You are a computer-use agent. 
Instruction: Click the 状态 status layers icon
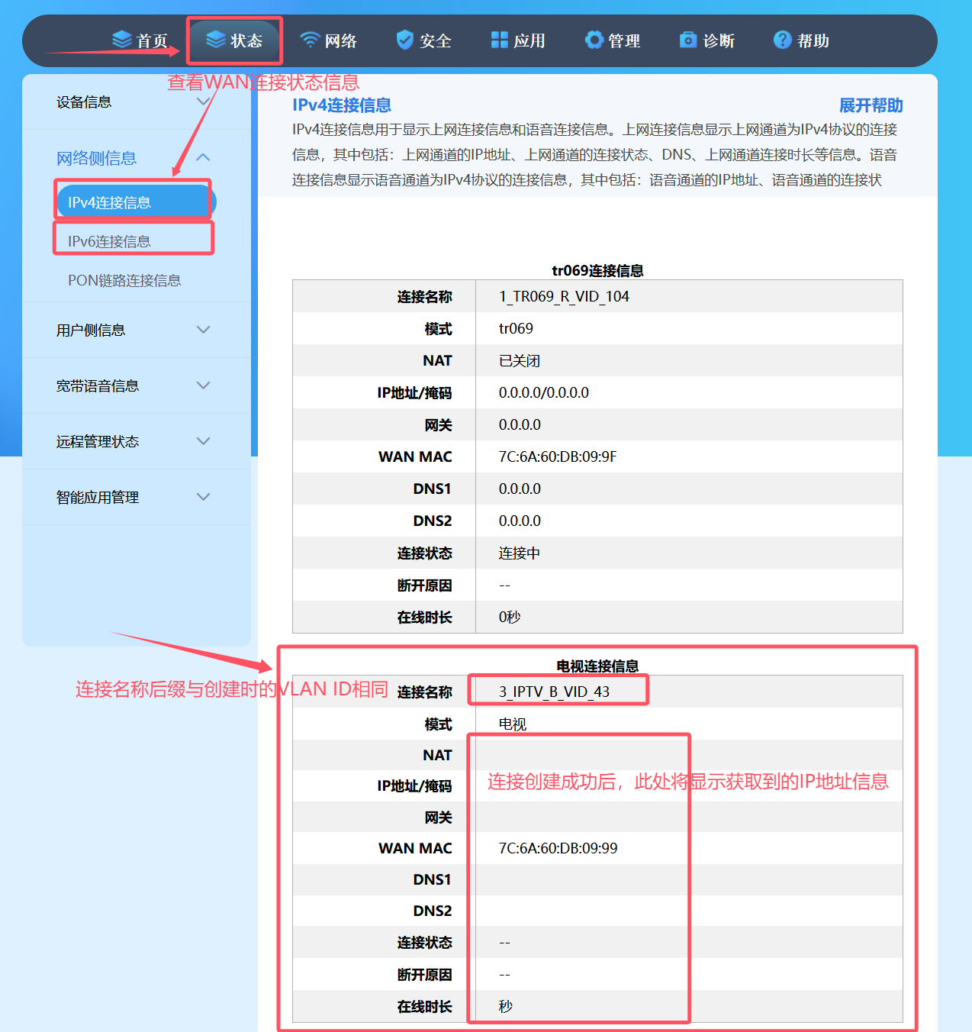pos(216,40)
